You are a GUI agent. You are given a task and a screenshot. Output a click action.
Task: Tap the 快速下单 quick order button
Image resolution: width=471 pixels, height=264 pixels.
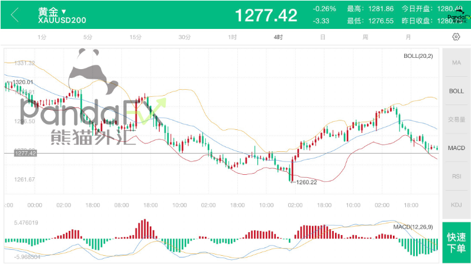pos(456,243)
